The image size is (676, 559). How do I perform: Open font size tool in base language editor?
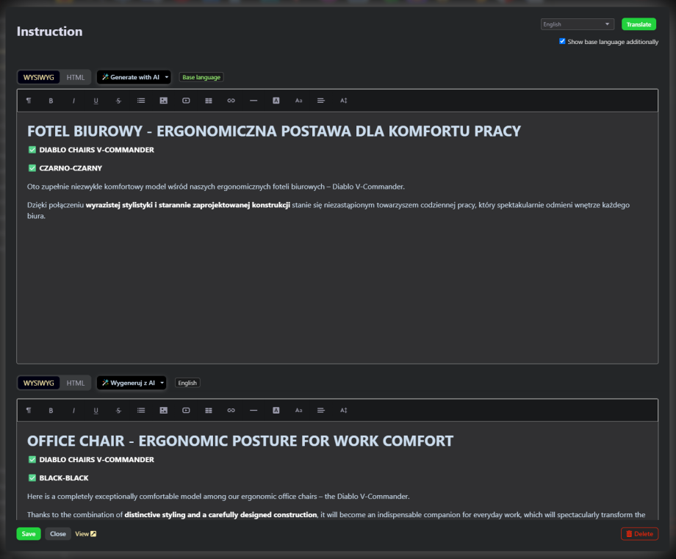pos(298,101)
